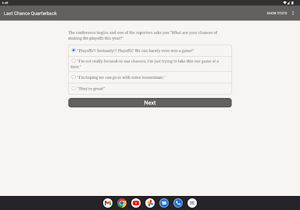Click the reporter's question paragraph text
Screen dimensions: 300x210
[x=143, y=35]
